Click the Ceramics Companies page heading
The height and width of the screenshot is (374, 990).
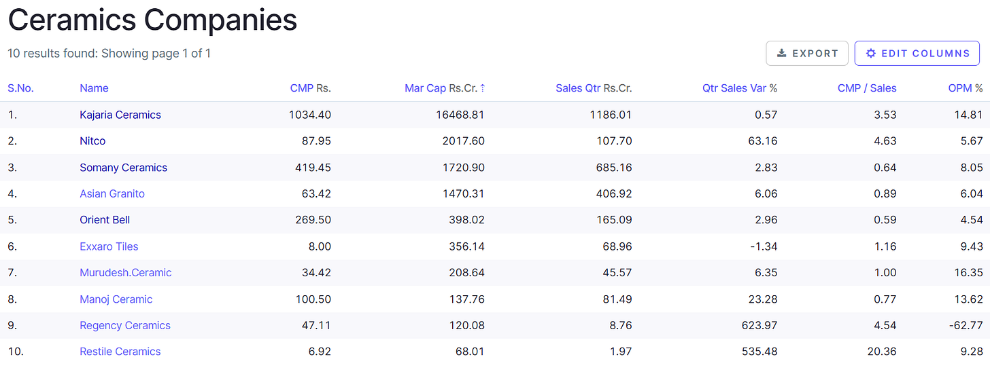click(152, 20)
